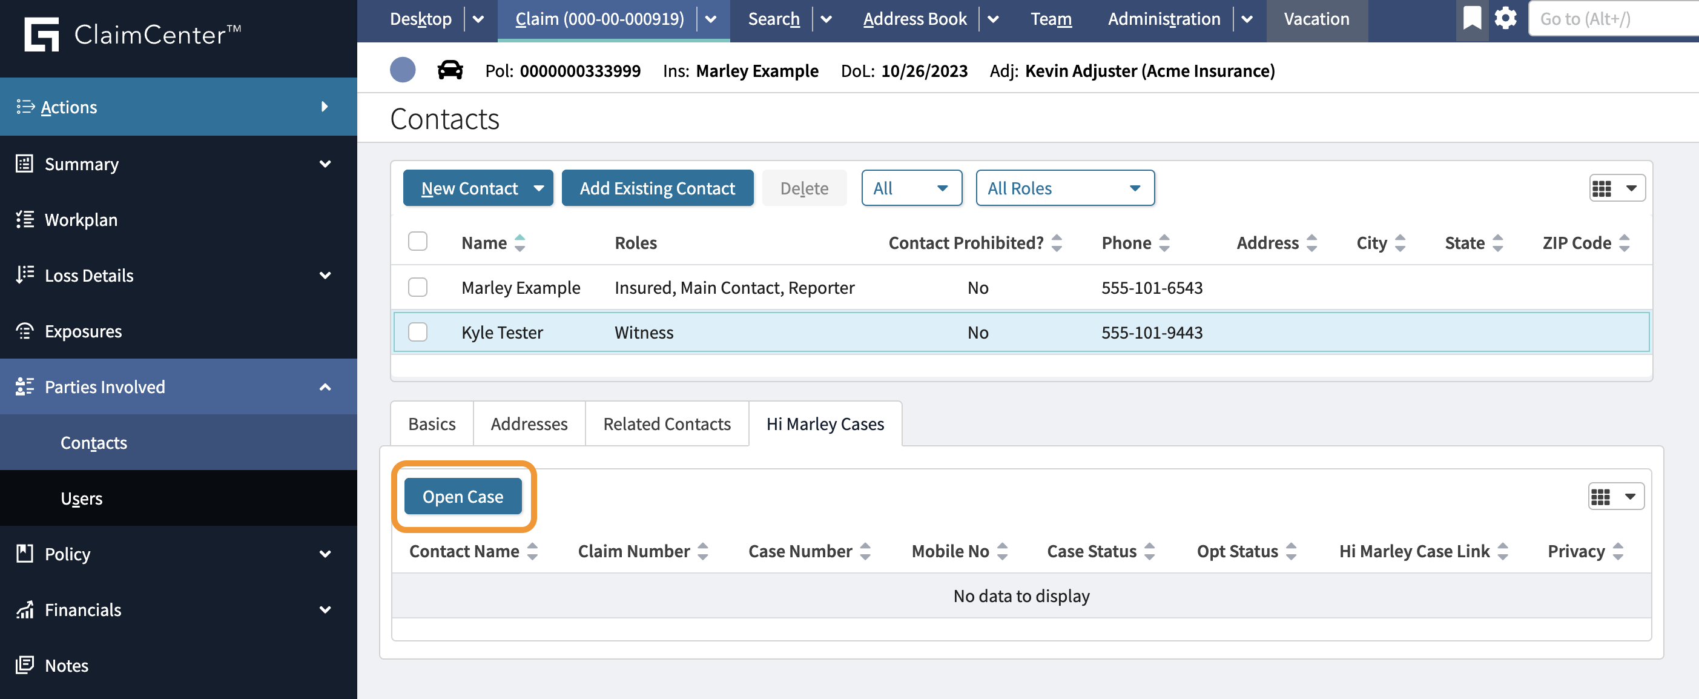Click the Open Case button
The image size is (1699, 699).
point(463,495)
